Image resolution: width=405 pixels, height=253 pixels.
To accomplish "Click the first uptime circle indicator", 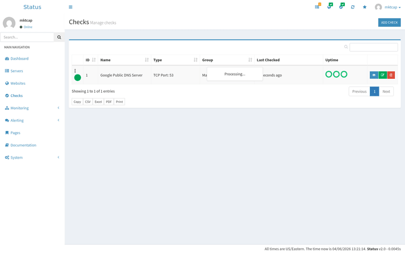I will 329,75.
